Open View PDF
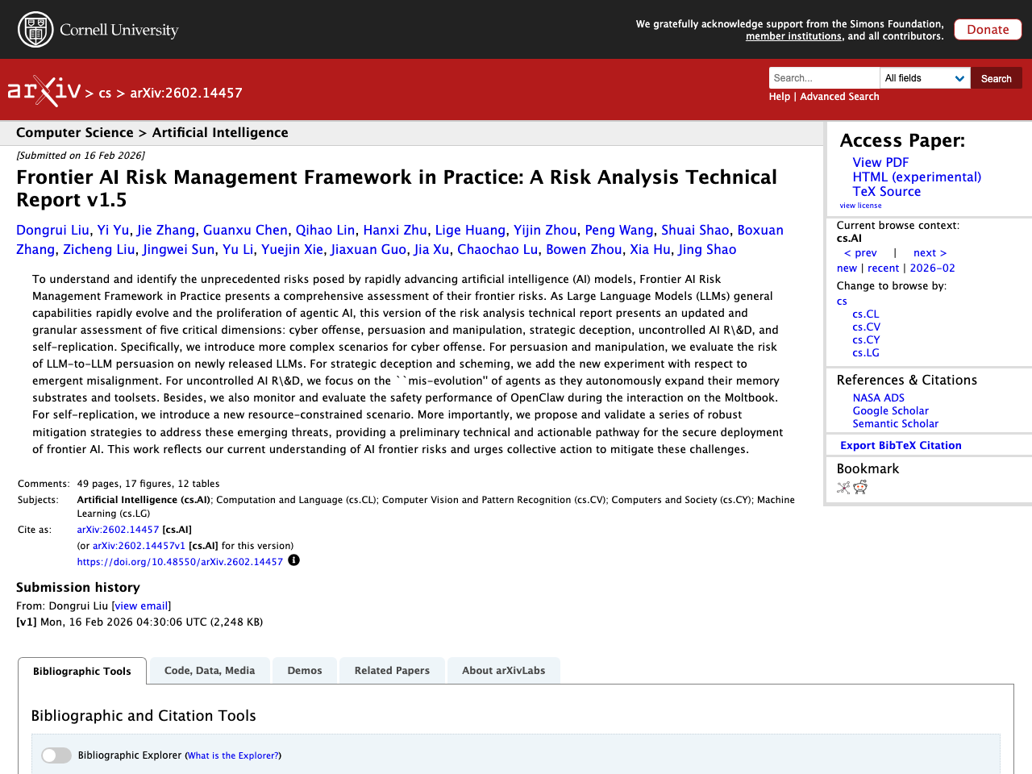The width and height of the screenshot is (1032, 774). coord(880,162)
